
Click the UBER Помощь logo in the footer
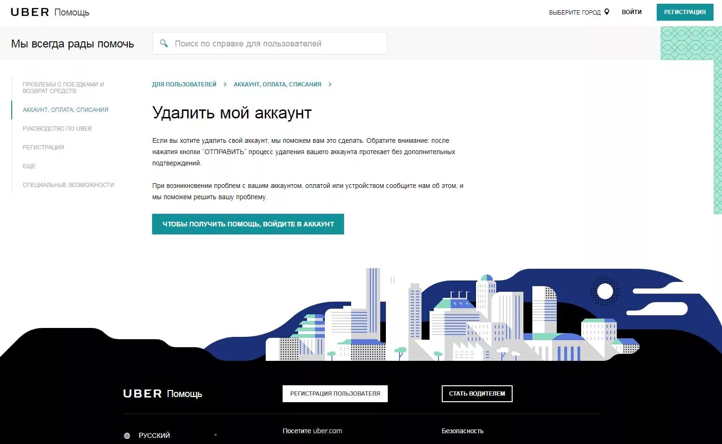click(162, 394)
